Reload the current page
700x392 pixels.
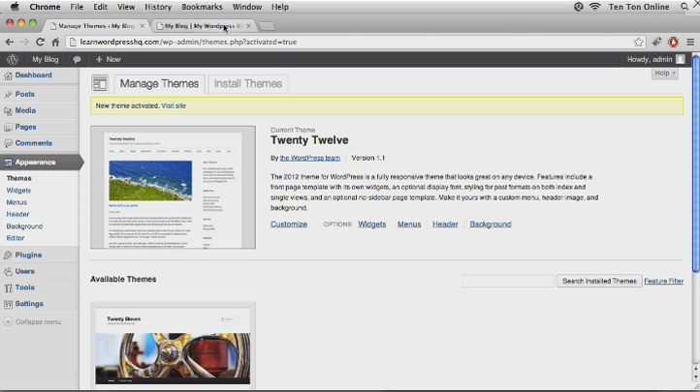[x=40, y=42]
